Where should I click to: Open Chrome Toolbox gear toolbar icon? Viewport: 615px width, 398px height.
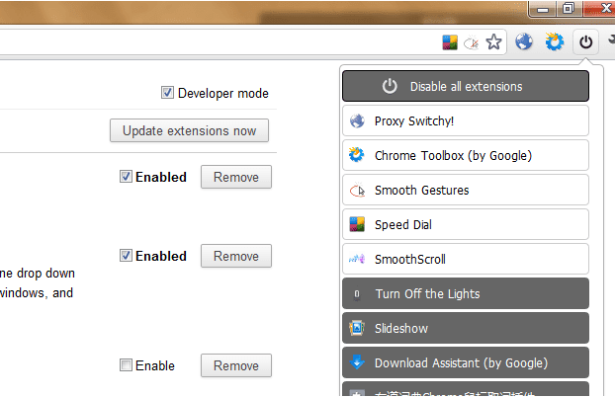(555, 41)
